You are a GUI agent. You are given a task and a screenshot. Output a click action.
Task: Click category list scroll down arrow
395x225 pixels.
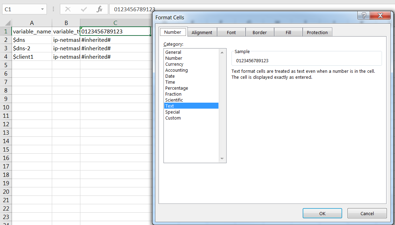point(222,159)
